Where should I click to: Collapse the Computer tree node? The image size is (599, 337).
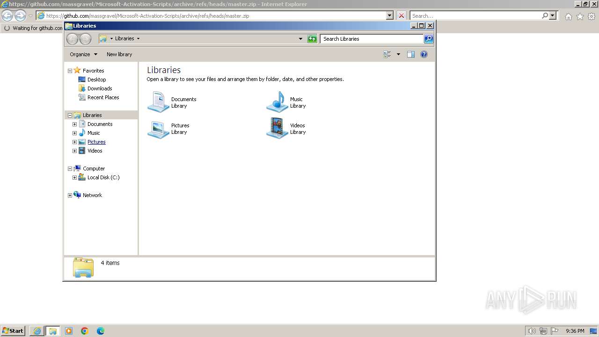tap(70, 169)
